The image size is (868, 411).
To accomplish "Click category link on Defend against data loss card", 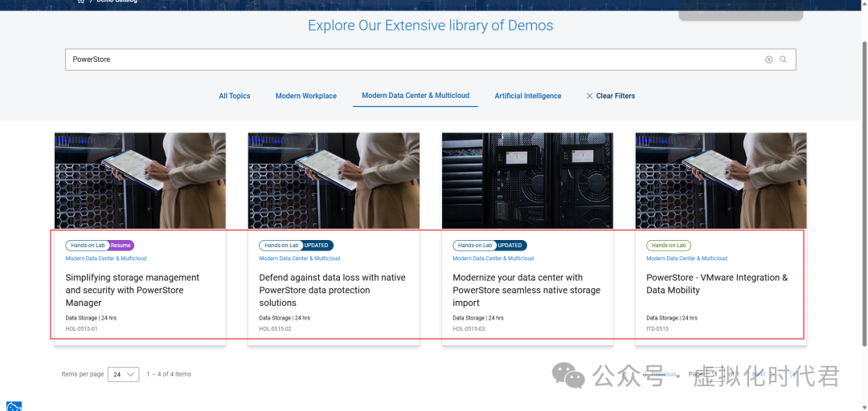I will click(x=300, y=258).
